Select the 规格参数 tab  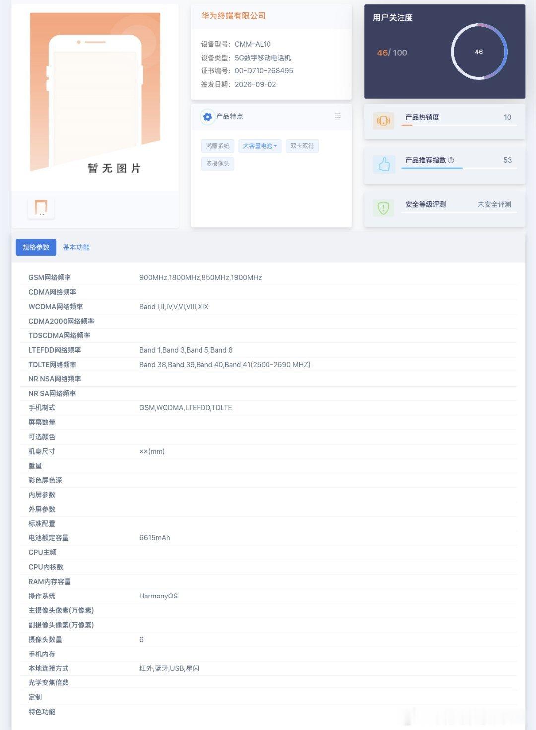pos(36,247)
